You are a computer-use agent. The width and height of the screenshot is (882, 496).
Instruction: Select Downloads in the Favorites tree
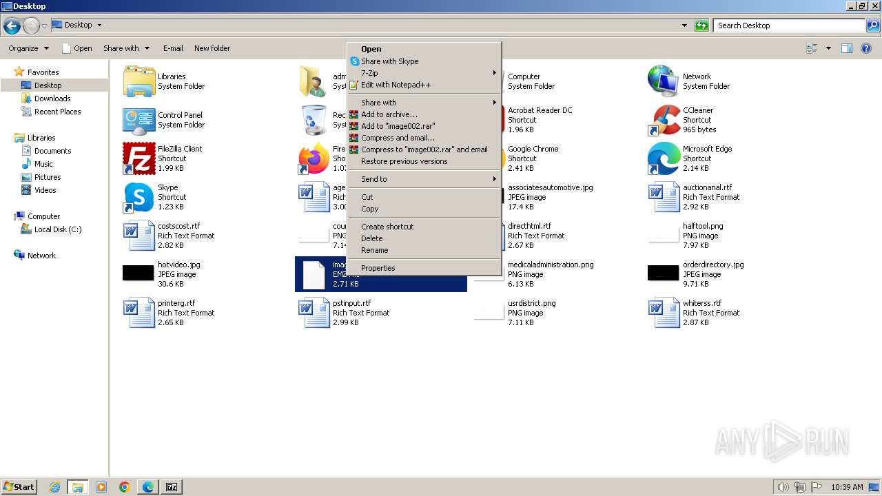(x=52, y=99)
